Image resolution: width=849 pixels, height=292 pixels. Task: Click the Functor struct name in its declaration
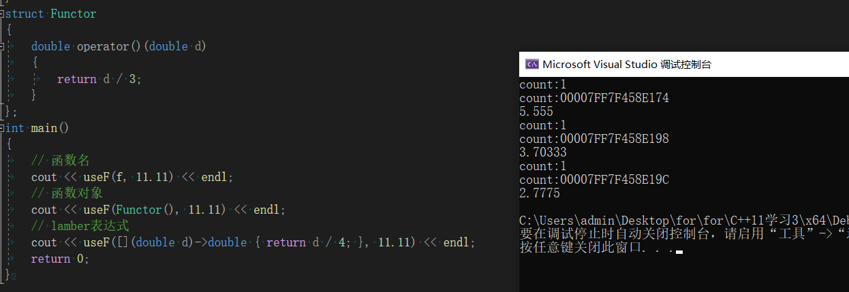click(74, 14)
